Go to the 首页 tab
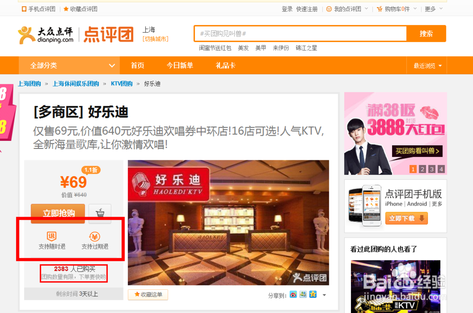Image resolution: width=473 pixels, height=313 pixels. click(x=138, y=65)
